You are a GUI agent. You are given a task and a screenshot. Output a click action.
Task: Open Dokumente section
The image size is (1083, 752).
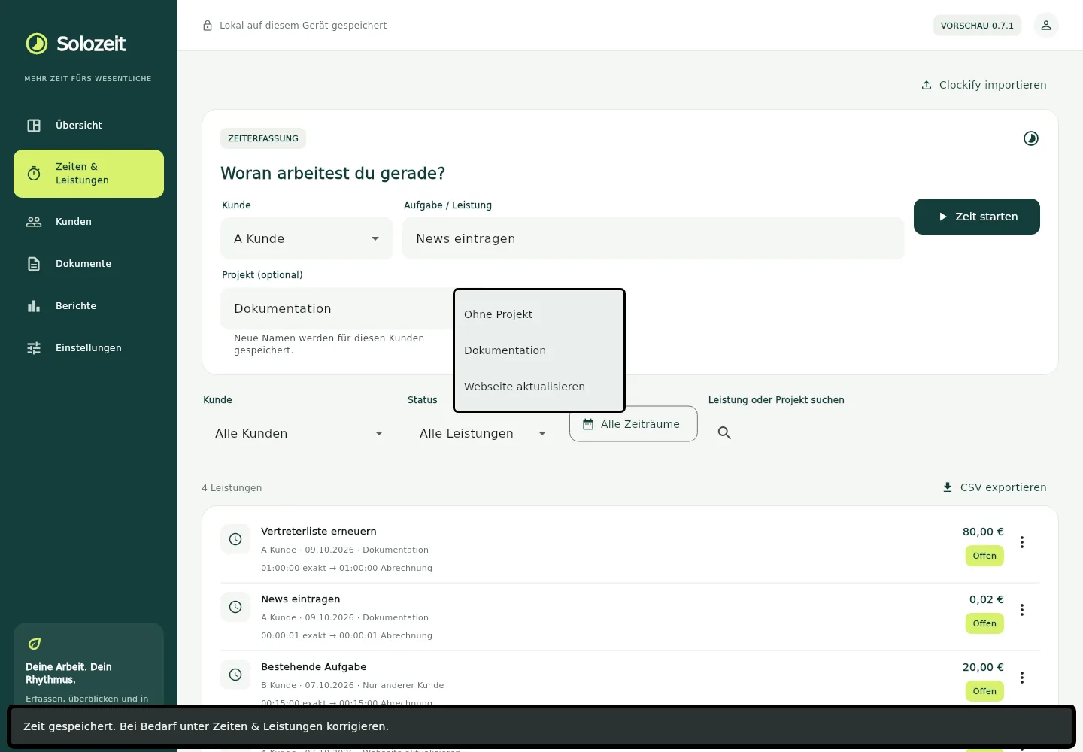(89, 264)
